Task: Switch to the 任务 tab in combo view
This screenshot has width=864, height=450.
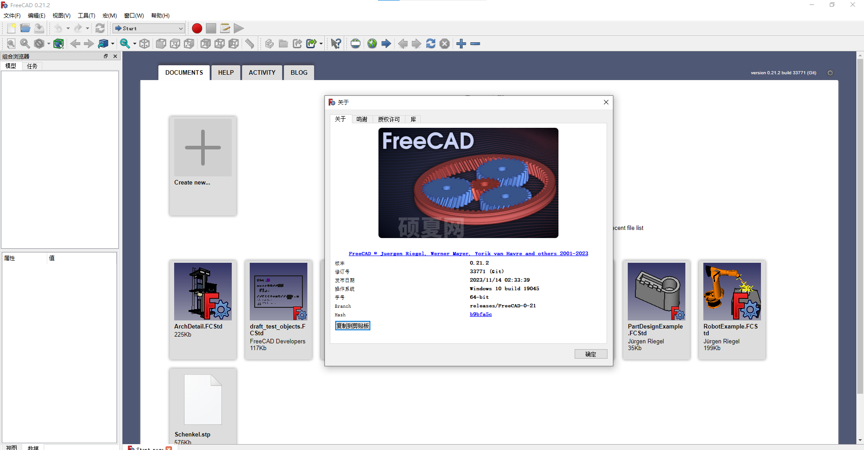Action: [32, 66]
